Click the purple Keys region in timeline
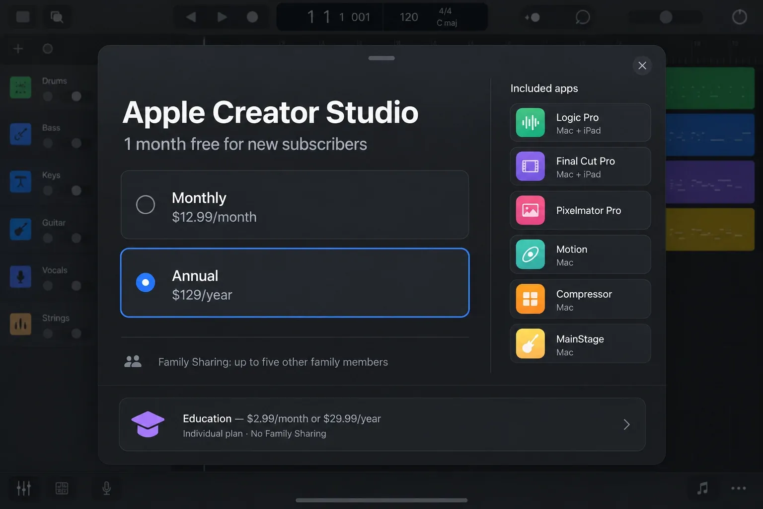This screenshot has height=509, width=763. (x=710, y=182)
